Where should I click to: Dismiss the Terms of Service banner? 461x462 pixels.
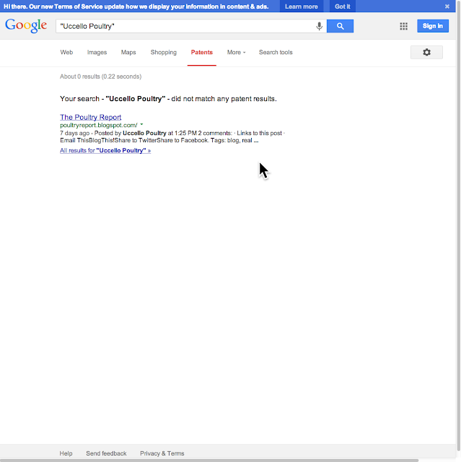click(447, 6)
